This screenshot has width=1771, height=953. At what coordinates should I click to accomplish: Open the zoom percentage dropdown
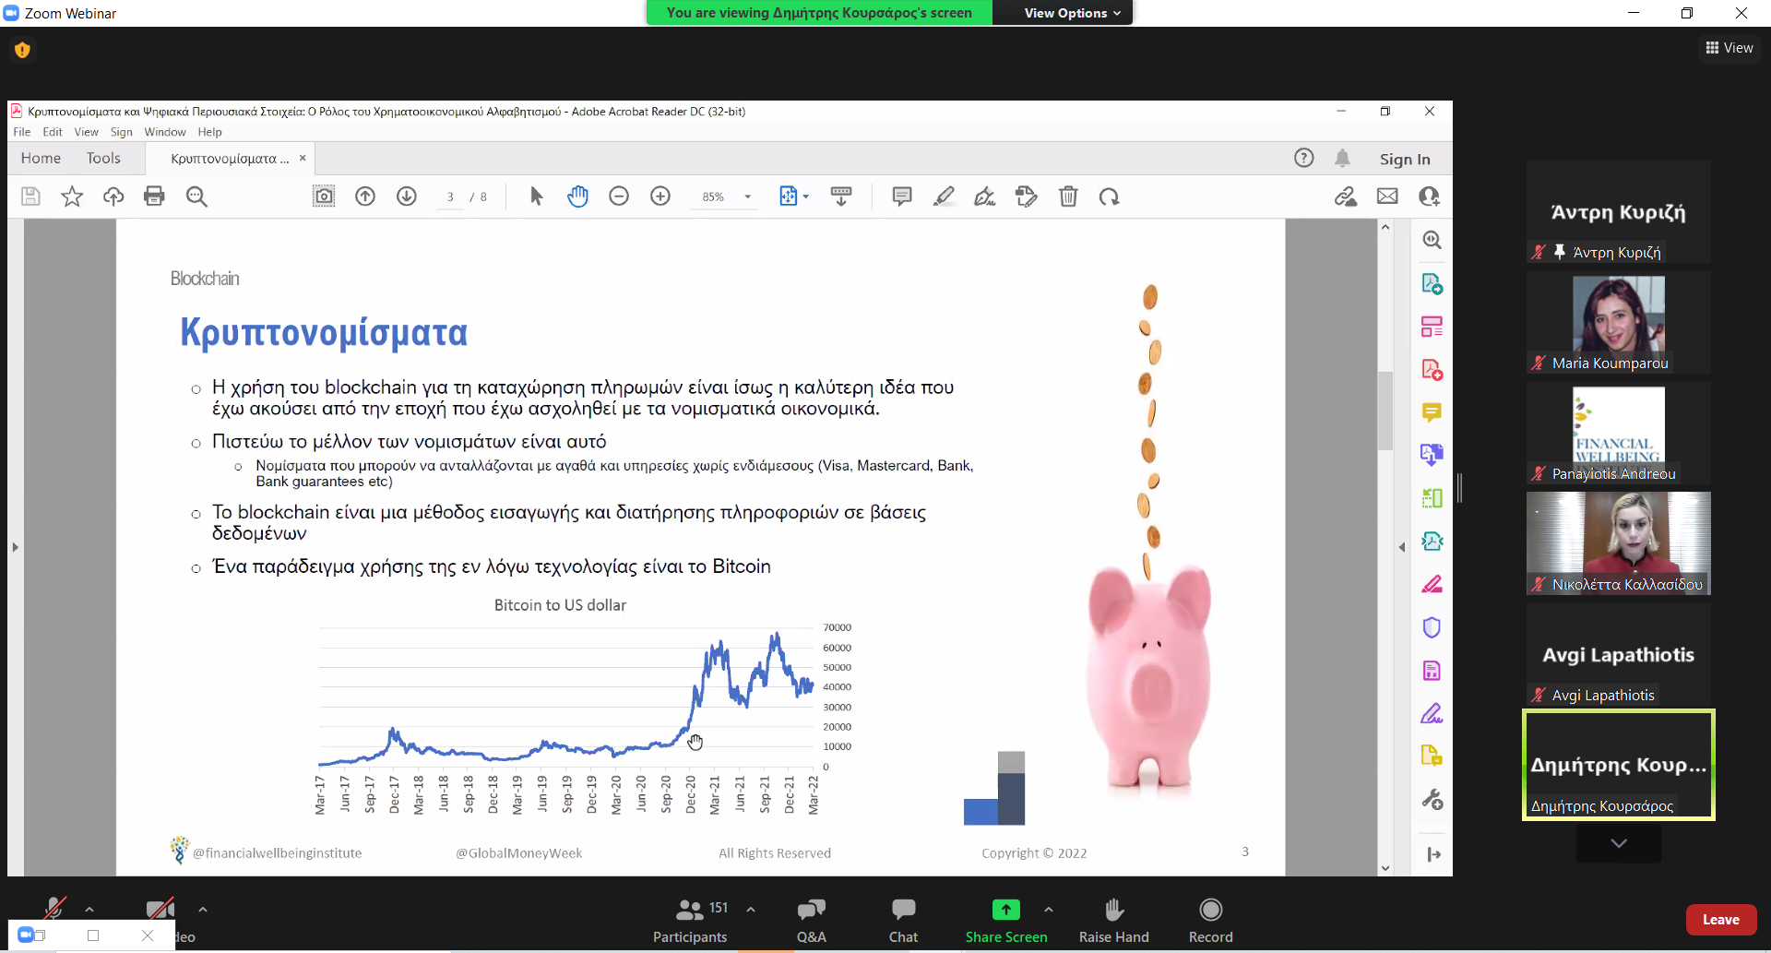coord(747,197)
